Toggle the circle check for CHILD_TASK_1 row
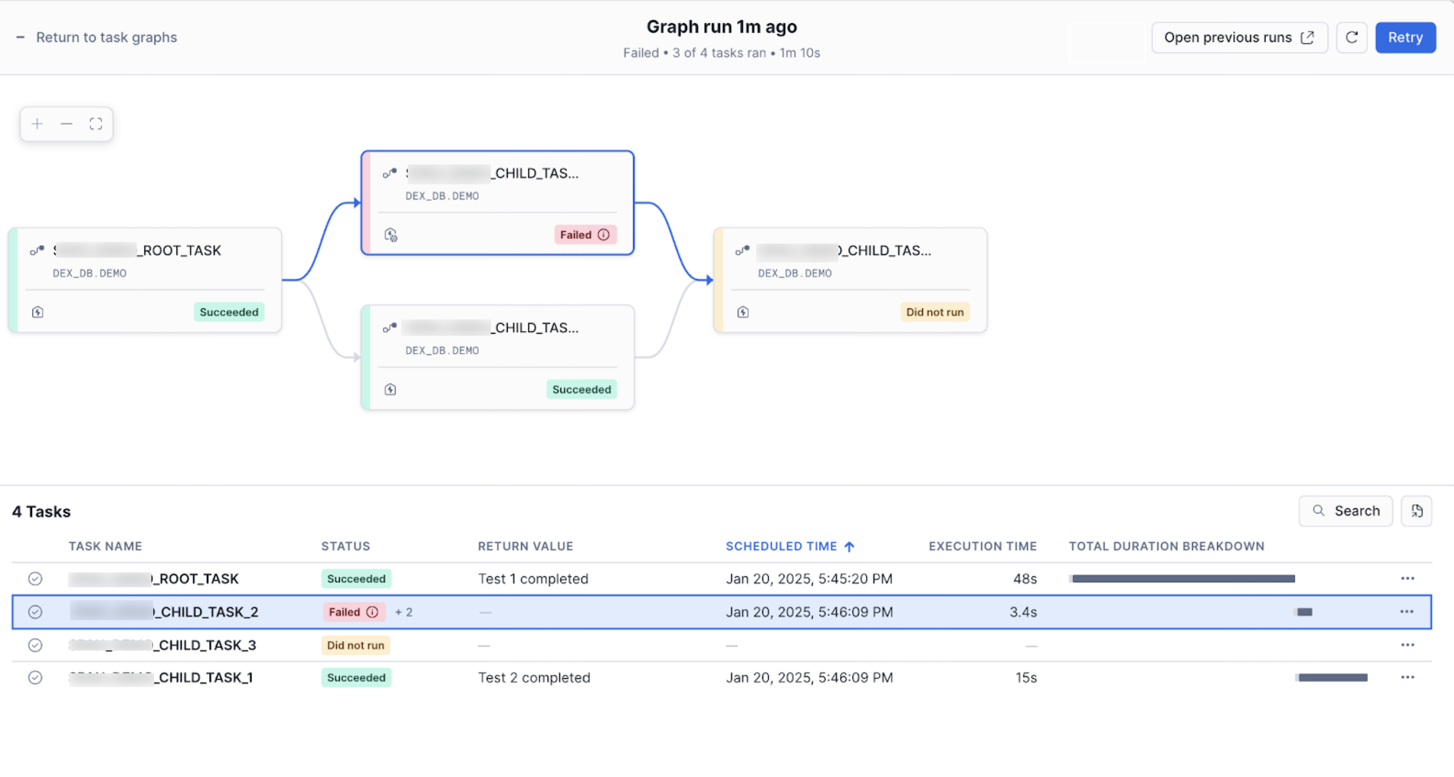The width and height of the screenshot is (1454, 777). tap(35, 677)
